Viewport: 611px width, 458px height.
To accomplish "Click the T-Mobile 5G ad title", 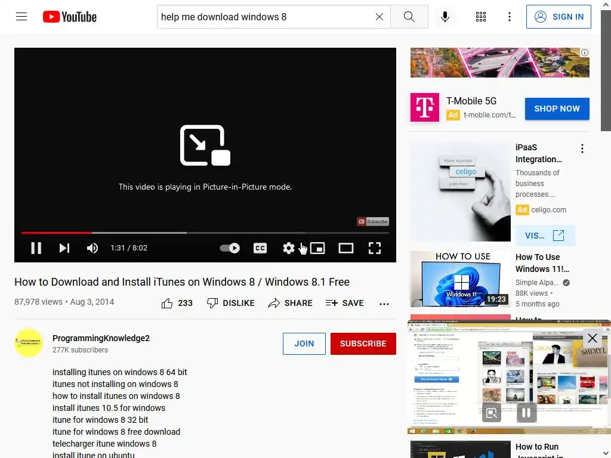I will point(471,101).
